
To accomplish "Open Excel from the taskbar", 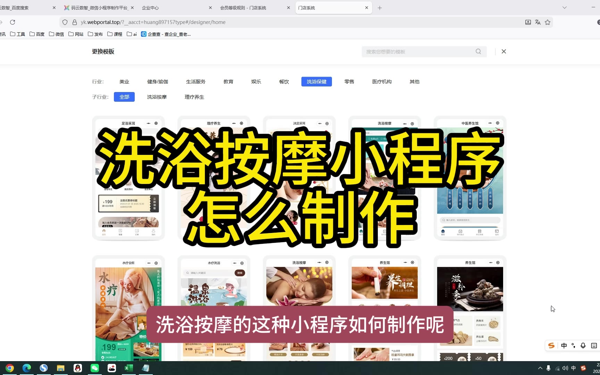I will (x=129, y=368).
